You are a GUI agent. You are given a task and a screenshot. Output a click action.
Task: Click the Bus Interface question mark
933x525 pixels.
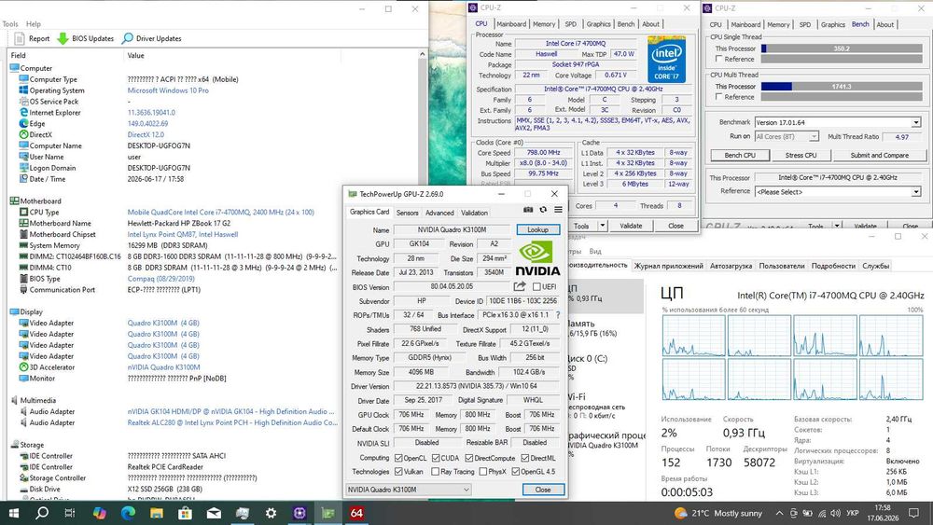(558, 315)
